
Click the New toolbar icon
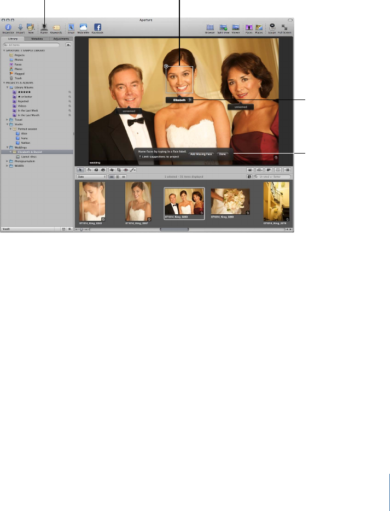click(x=31, y=28)
